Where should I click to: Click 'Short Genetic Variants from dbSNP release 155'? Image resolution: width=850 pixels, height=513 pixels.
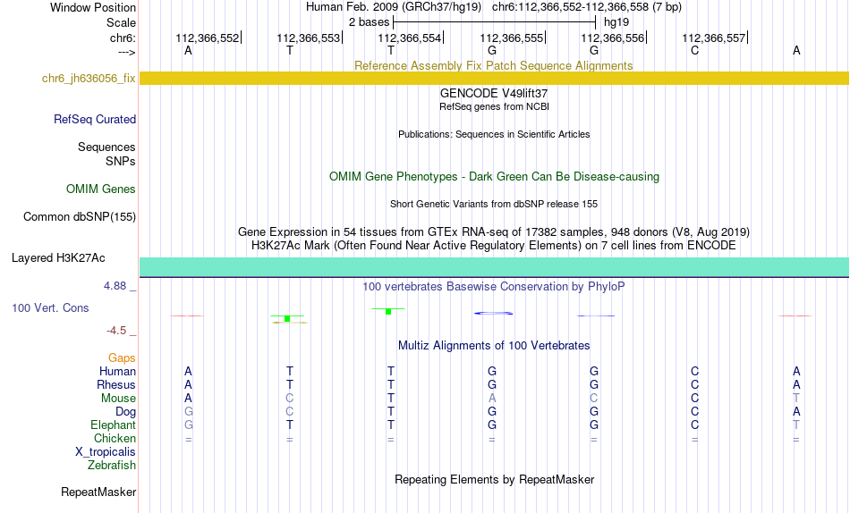click(494, 205)
